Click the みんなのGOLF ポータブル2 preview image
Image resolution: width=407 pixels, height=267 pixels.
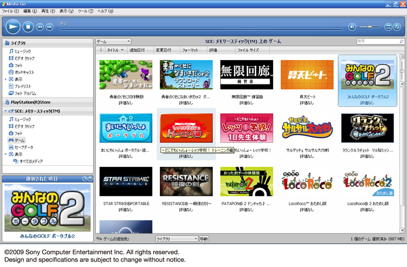tap(47, 208)
